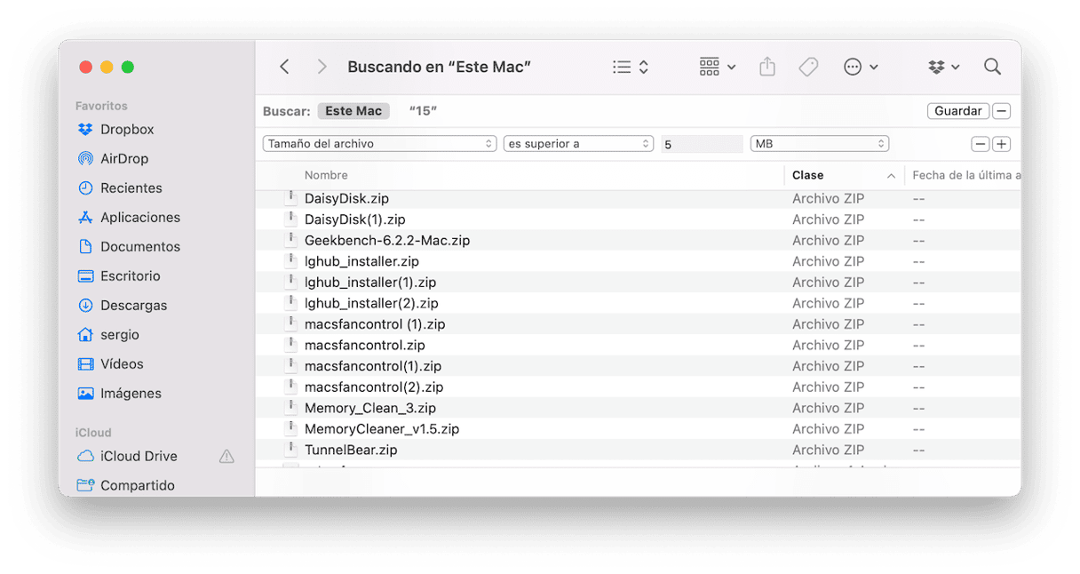Image resolution: width=1080 pixels, height=574 pixels.
Task: Open the sergio home folder
Action: tap(120, 334)
